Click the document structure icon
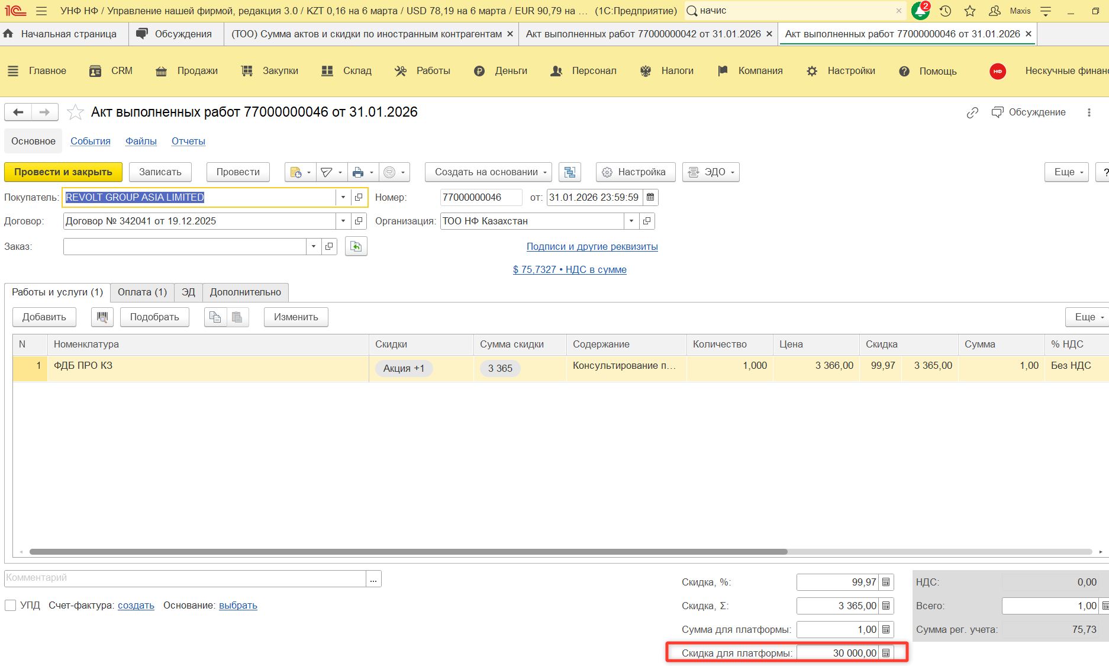This screenshot has height=666, width=1109. [569, 172]
